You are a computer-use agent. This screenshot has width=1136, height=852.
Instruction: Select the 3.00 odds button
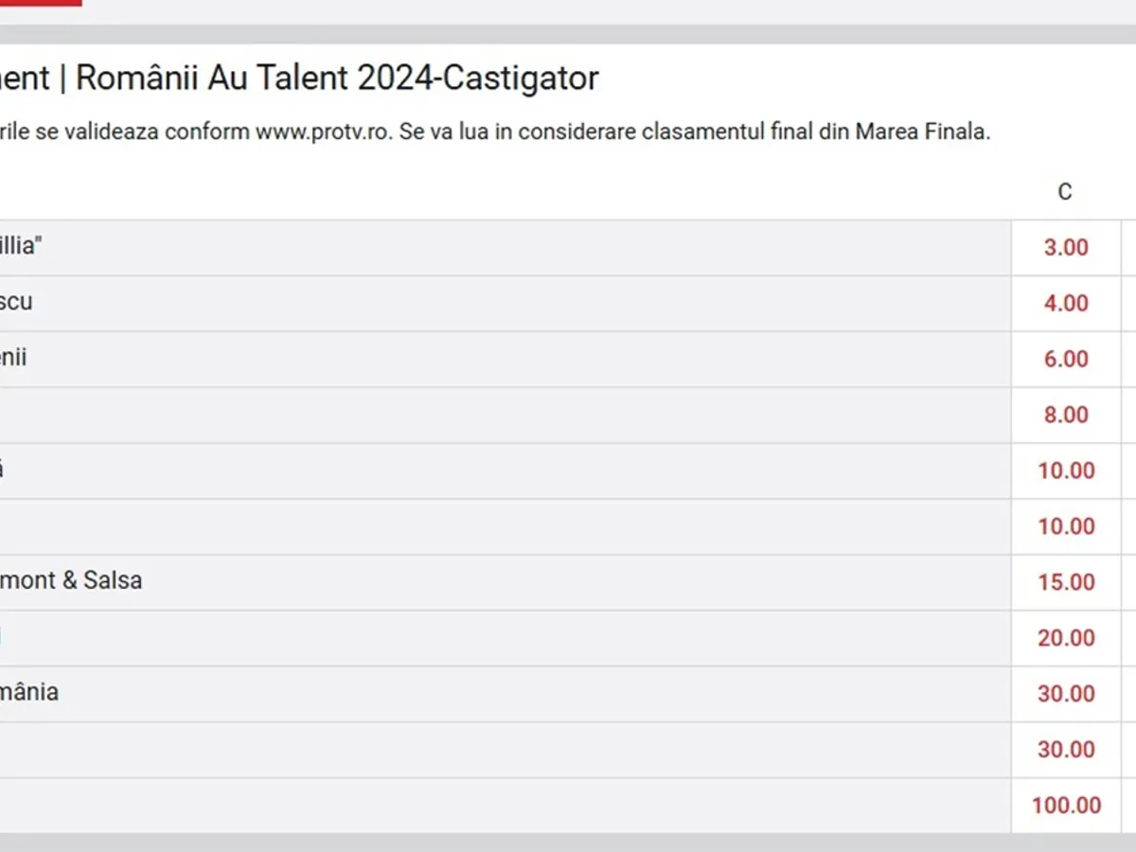click(x=1066, y=248)
